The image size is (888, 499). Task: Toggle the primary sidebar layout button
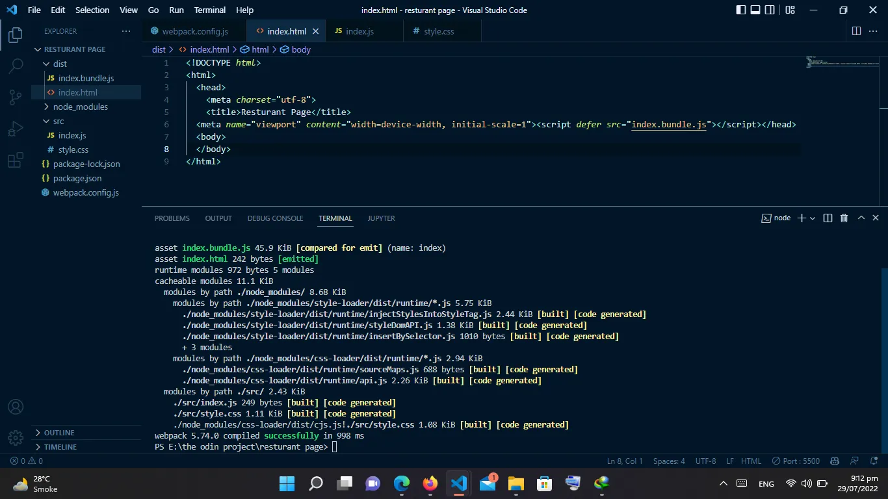pyautogui.click(x=740, y=10)
